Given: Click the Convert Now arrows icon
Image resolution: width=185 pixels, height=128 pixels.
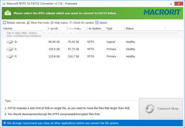Looking at the screenshot, I should pyautogui.click(x=150, y=109).
